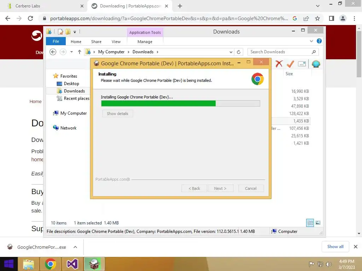Go up one folder level arrow
362x271 pixels.
[80, 52]
